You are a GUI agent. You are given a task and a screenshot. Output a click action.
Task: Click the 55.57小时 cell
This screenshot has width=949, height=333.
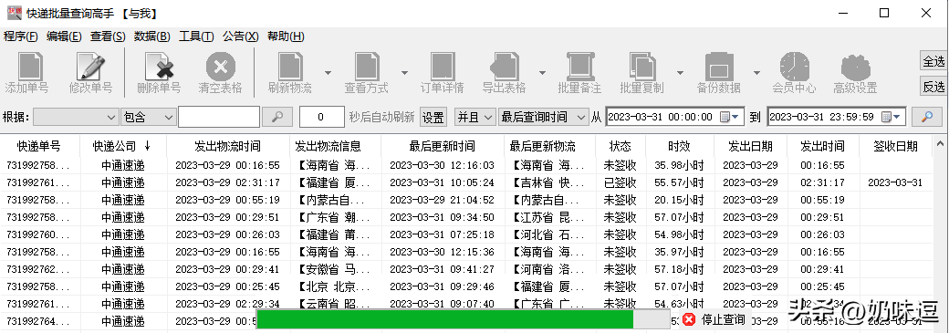click(679, 182)
